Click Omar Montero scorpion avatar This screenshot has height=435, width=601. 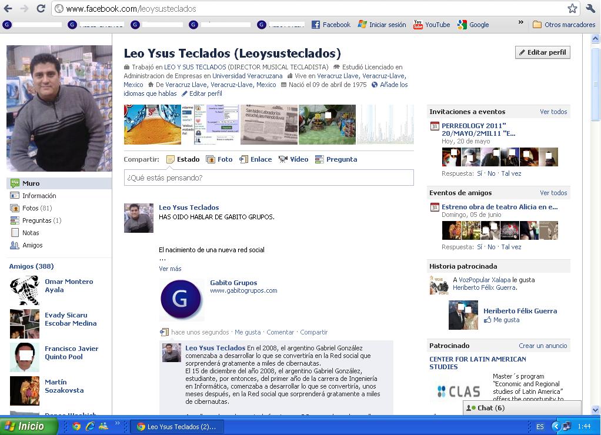[25, 290]
